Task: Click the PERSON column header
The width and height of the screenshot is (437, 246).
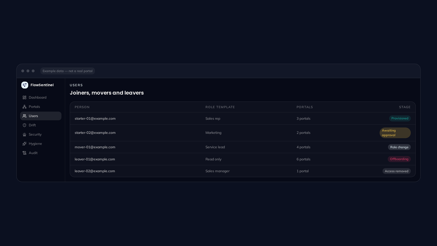Action: (82, 107)
